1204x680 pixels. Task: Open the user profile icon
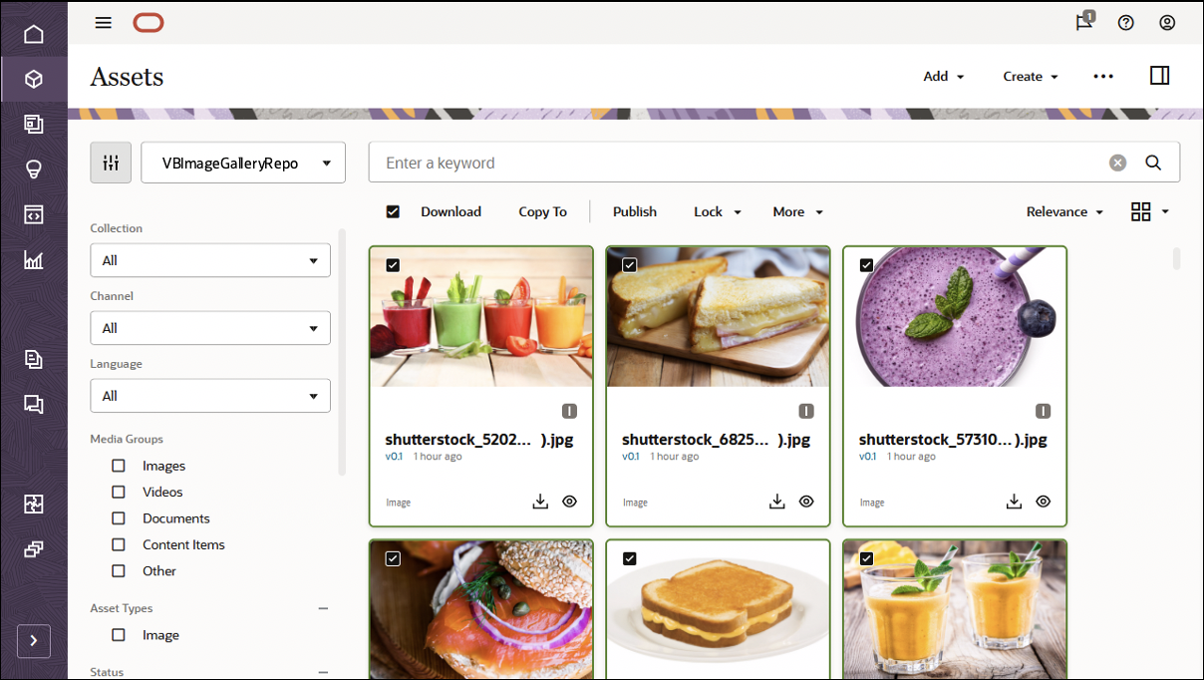(1167, 23)
